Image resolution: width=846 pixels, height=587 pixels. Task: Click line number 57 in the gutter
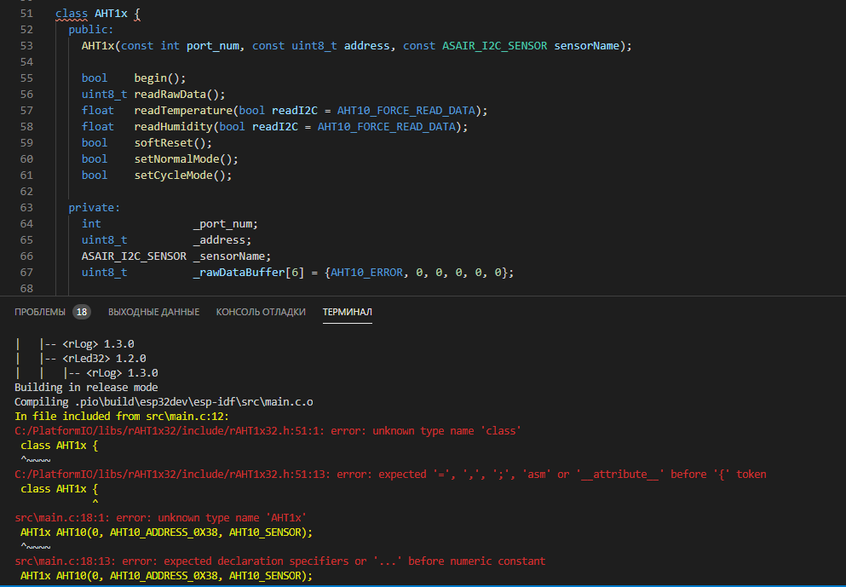(x=27, y=111)
